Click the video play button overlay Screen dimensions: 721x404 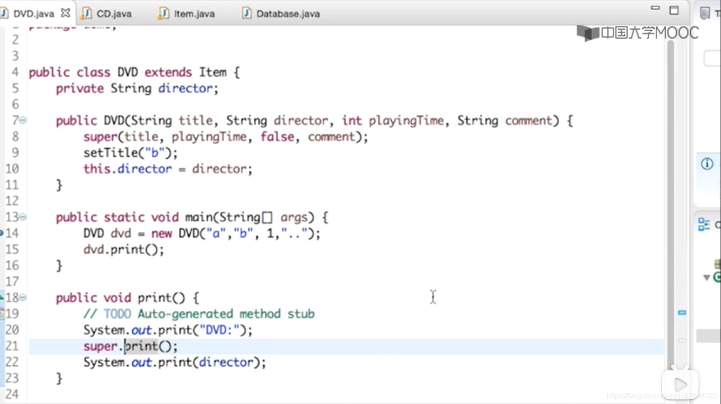point(680,384)
